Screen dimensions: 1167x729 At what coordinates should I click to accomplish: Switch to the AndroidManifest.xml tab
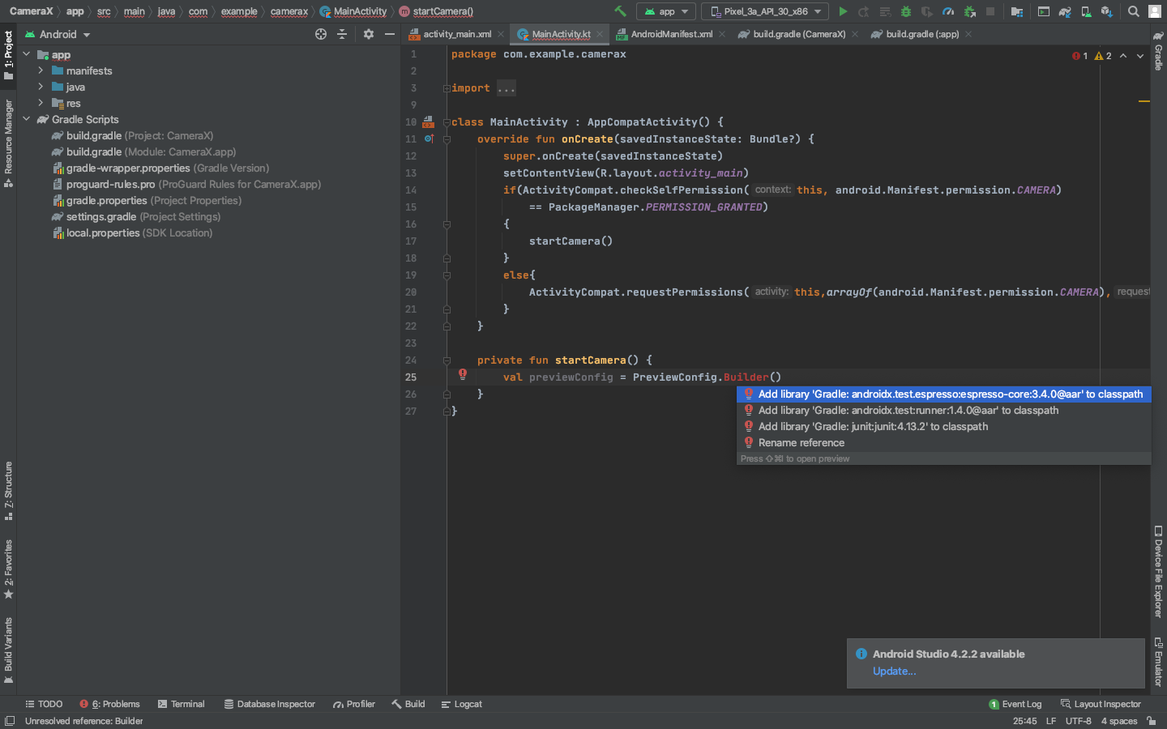click(x=670, y=34)
